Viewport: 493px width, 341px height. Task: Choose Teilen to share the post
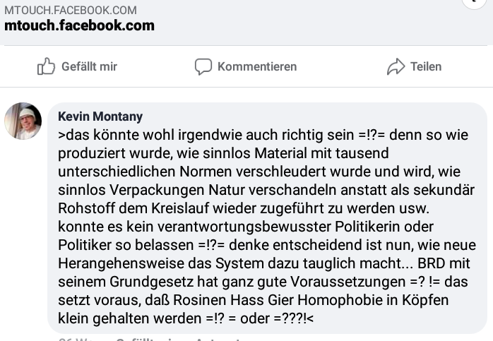426,66
